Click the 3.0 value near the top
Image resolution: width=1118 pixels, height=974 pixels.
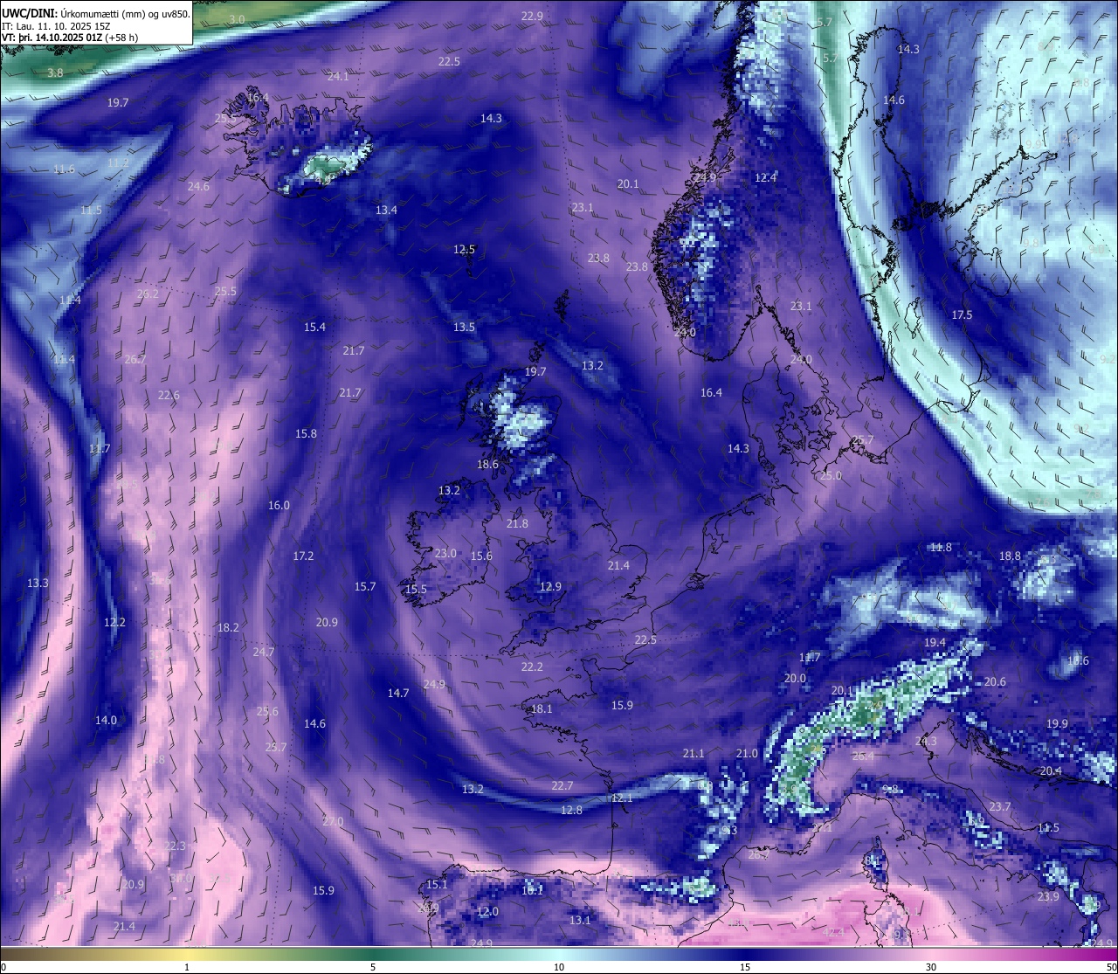(237, 19)
